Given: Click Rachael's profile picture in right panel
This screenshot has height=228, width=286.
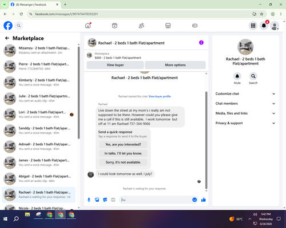Looking at the screenshot, I should pos(245,47).
